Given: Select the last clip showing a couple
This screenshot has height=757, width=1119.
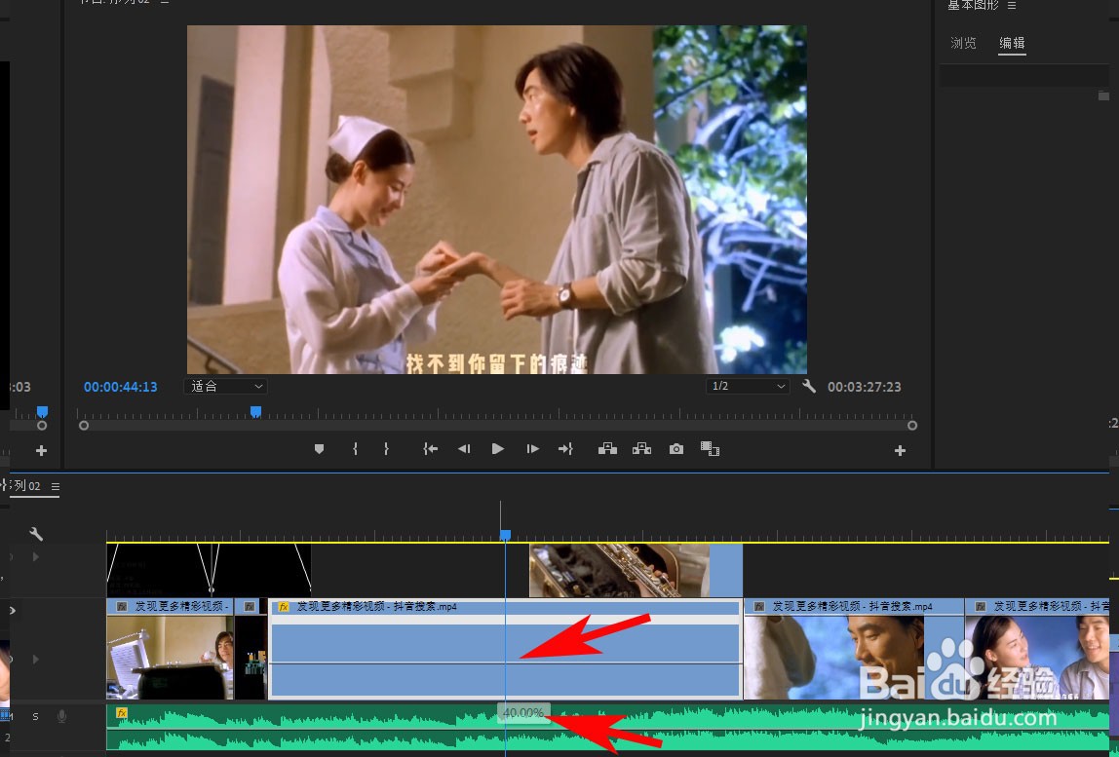Looking at the screenshot, I should pyautogui.click(x=1037, y=649).
